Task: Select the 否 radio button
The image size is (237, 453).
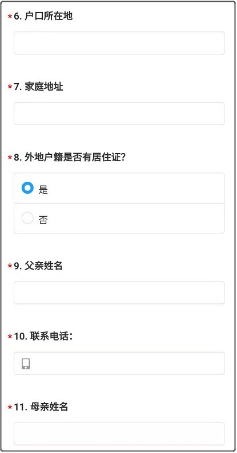Action: tap(27, 218)
